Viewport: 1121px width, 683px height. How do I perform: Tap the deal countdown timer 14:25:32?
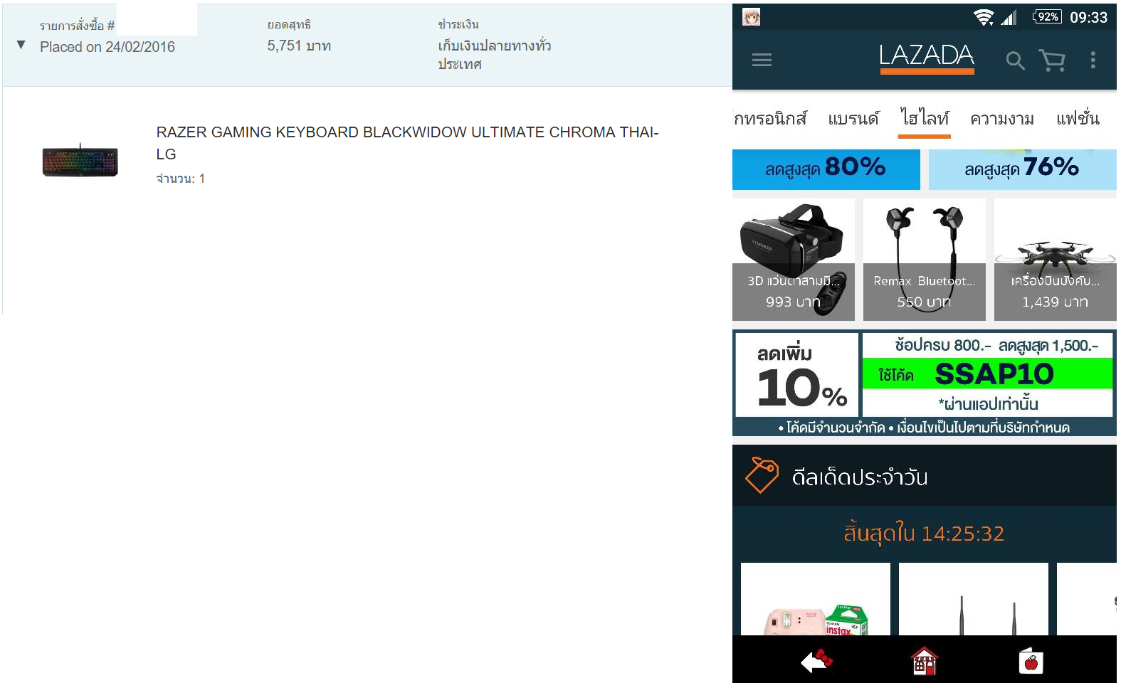point(963,534)
